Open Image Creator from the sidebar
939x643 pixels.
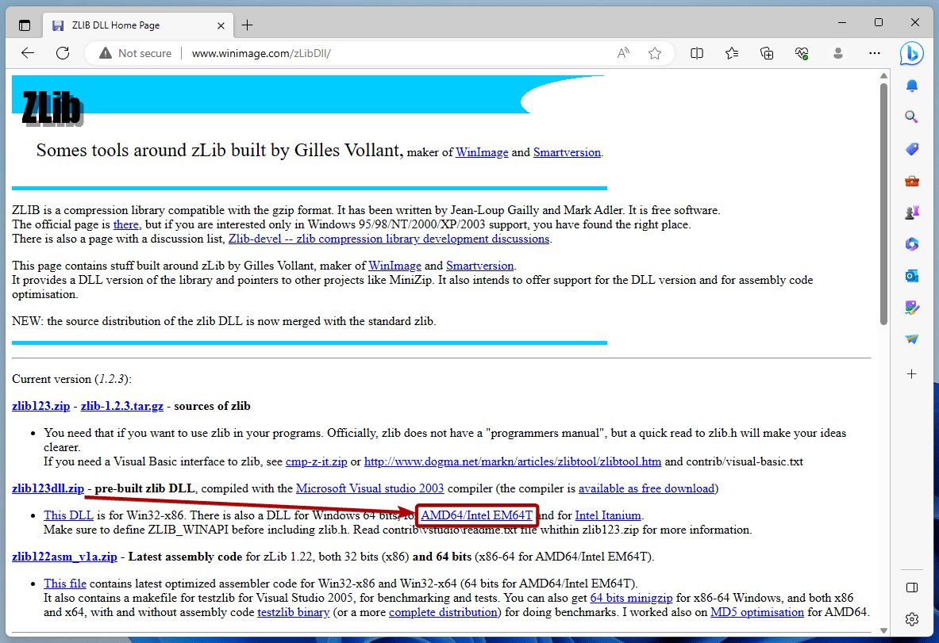(911, 307)
